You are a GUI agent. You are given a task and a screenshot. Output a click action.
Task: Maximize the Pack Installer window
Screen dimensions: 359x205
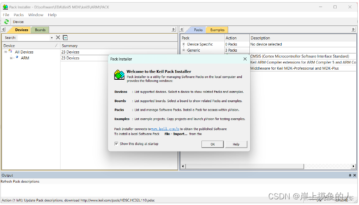(x=335, y=7)
